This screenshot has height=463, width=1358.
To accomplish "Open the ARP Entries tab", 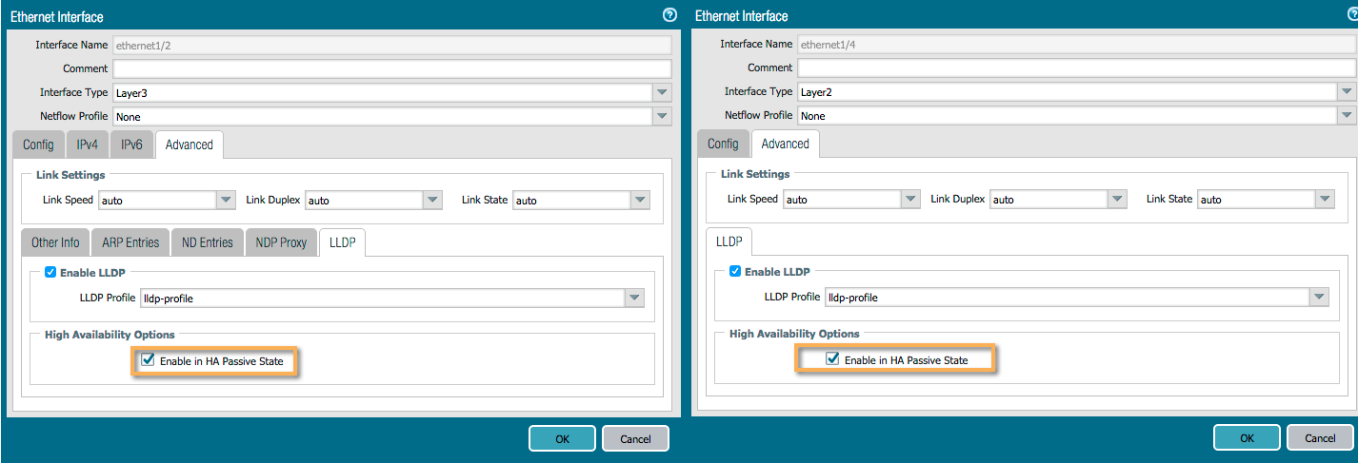I will tap(130, 242).
